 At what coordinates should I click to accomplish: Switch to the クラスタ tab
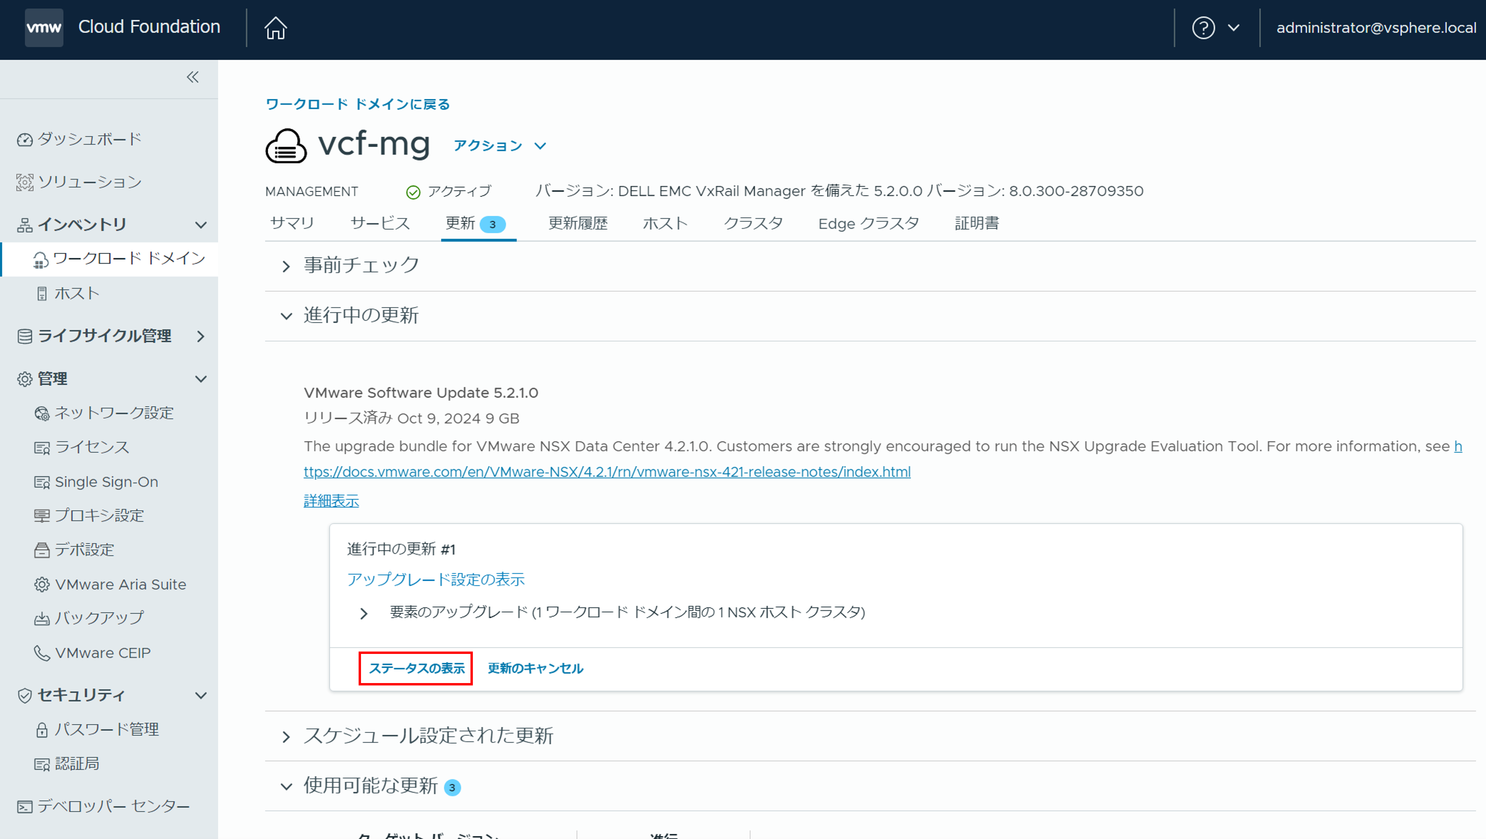(754, 223)
